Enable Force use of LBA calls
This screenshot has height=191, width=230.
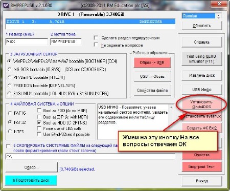tap(39, 129)
